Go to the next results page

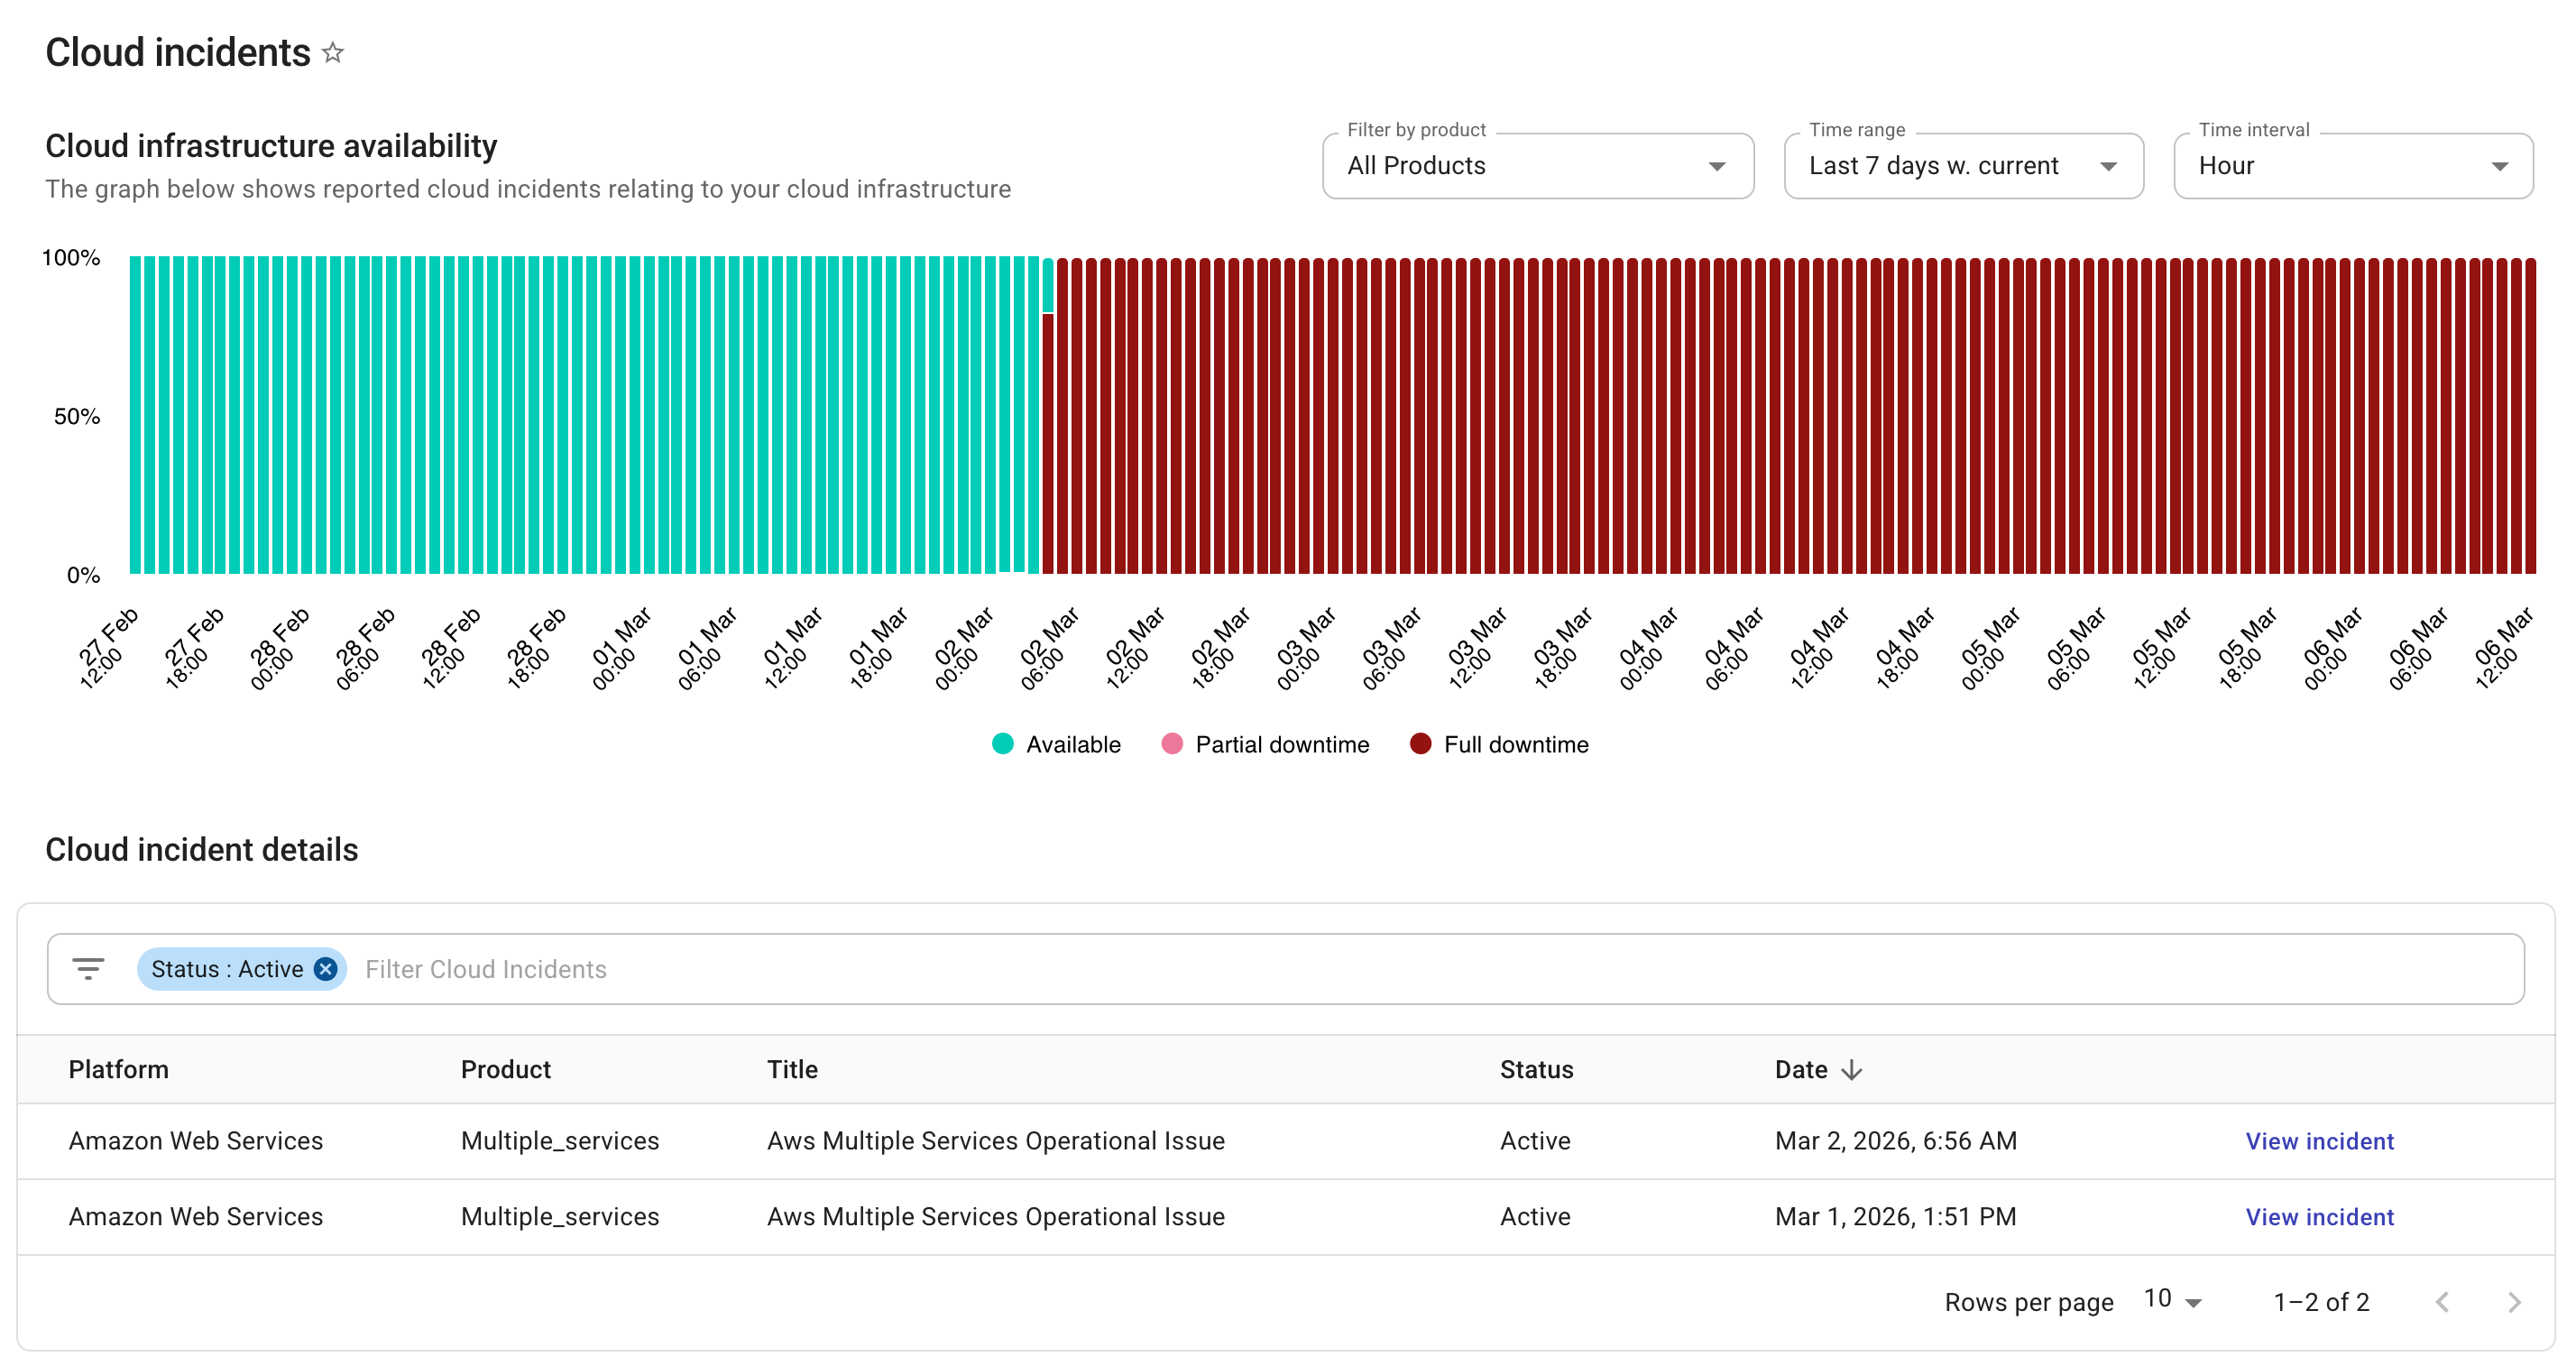(2516, 1301)
